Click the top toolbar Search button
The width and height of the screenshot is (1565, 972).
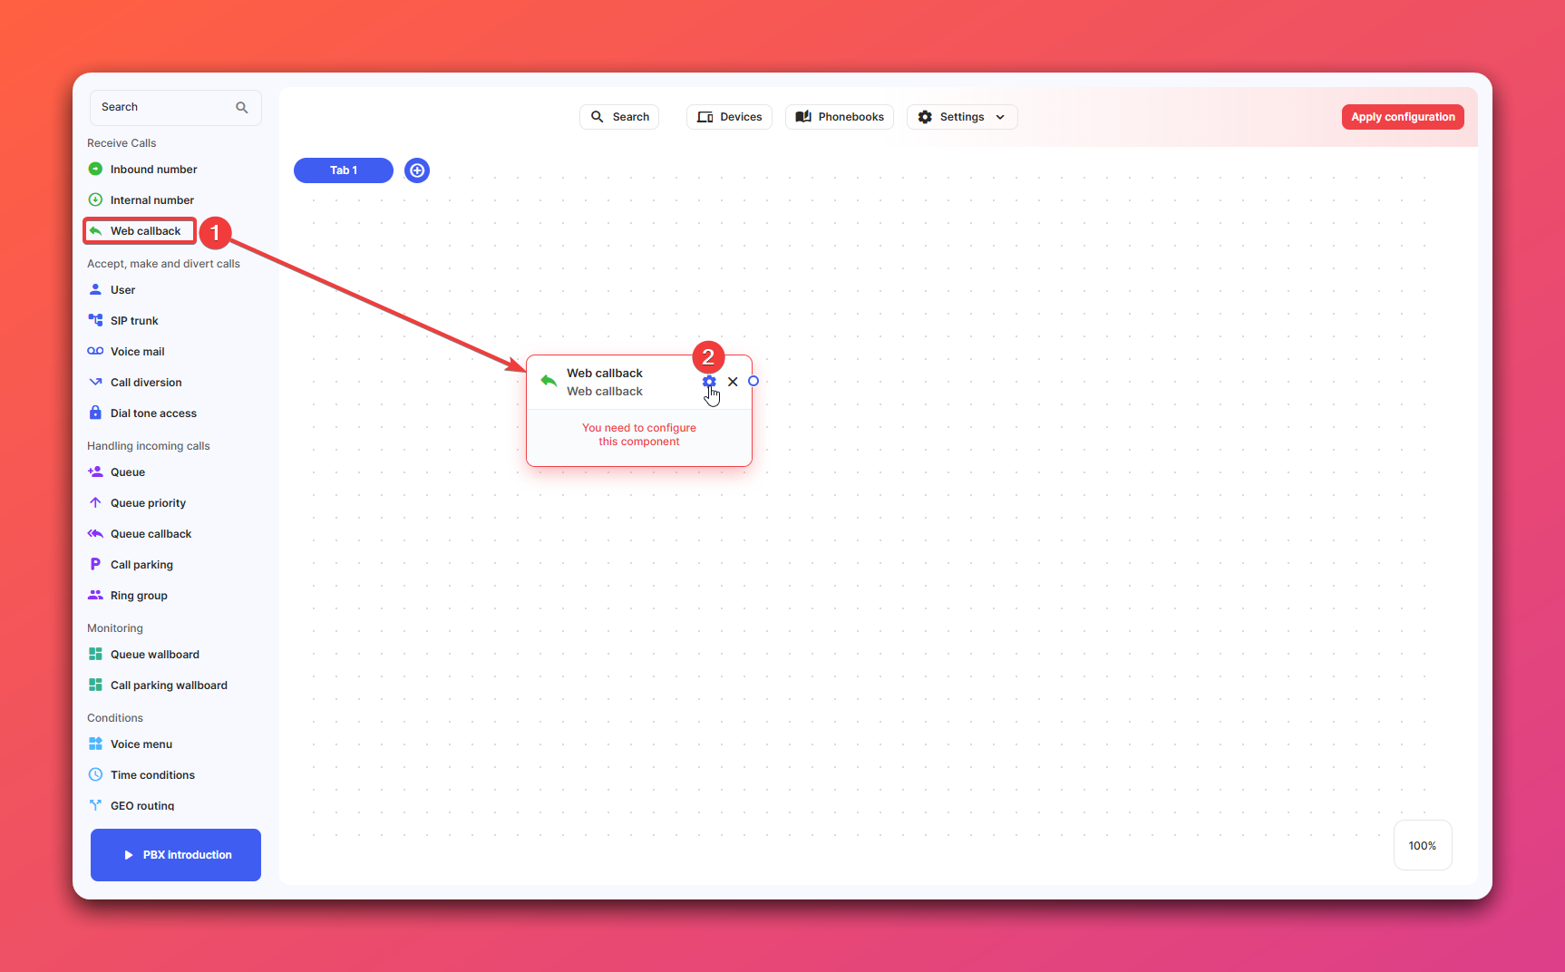point(619,117)
